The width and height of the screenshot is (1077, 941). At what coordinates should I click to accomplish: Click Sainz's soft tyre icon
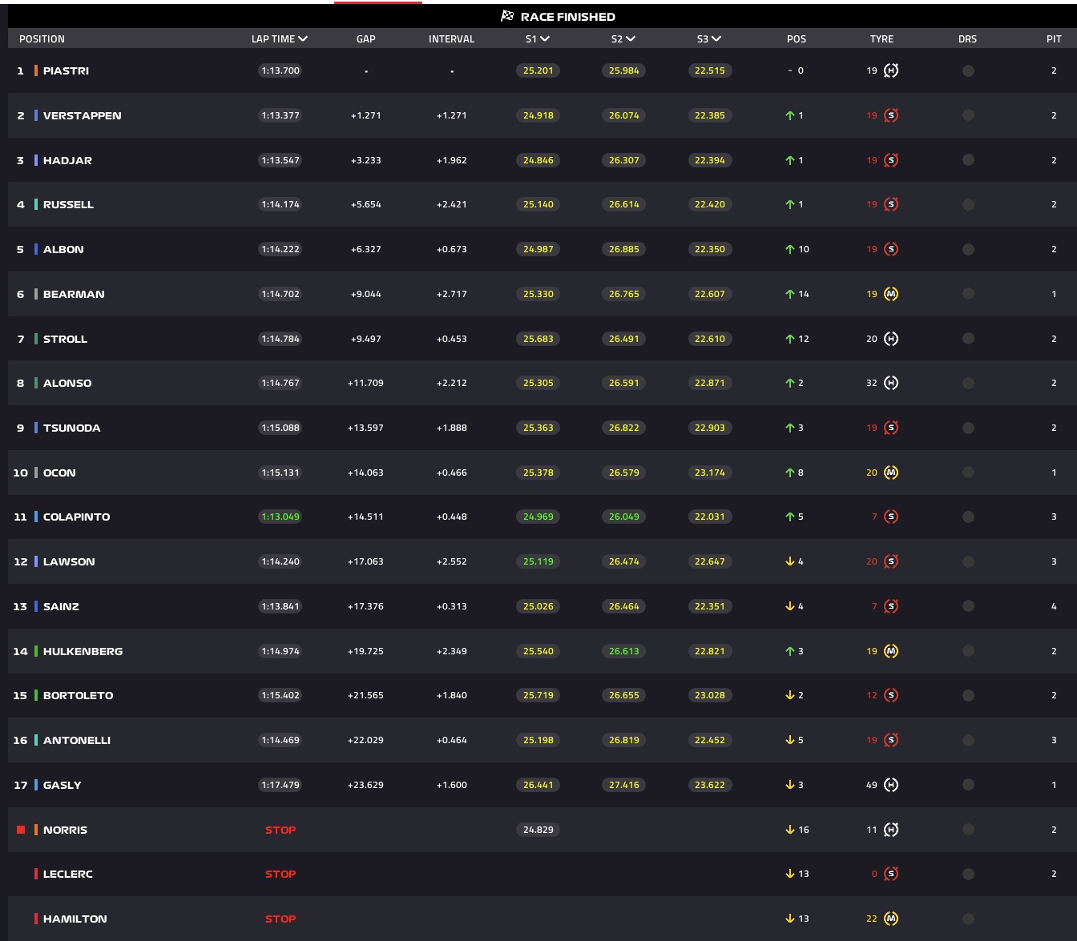point(890,606)
